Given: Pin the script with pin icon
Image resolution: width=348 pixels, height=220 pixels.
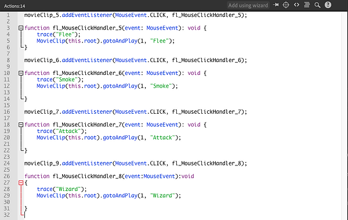Looking at the screenshot, I should 276,5.
